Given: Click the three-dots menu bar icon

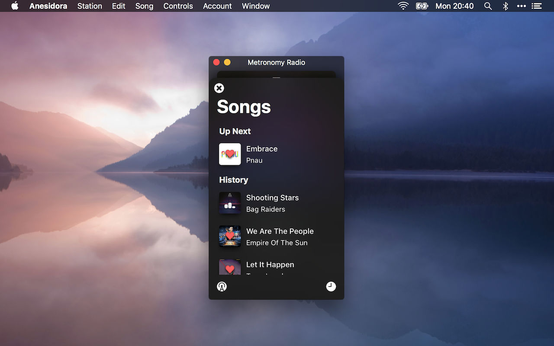Looking at the screenshot, I should pyautogui.click(x=522, y=6).
